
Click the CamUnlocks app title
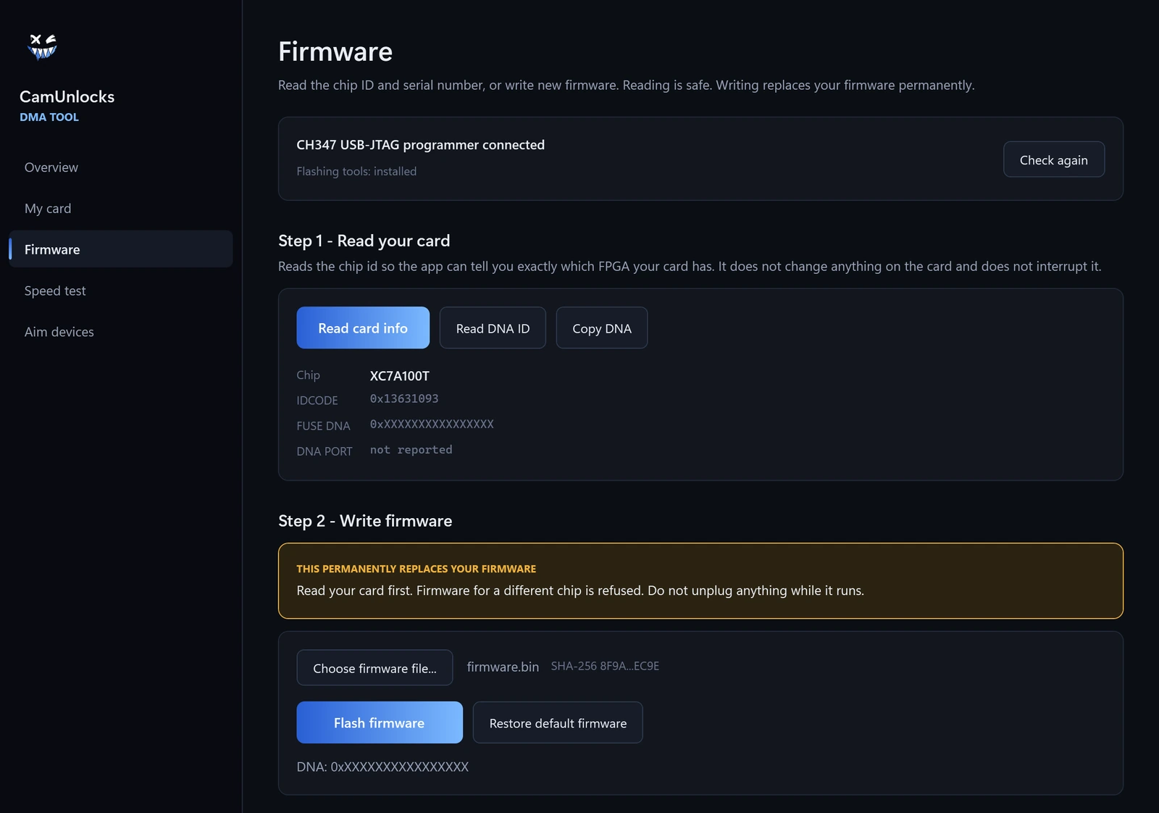tap(67, 97)
